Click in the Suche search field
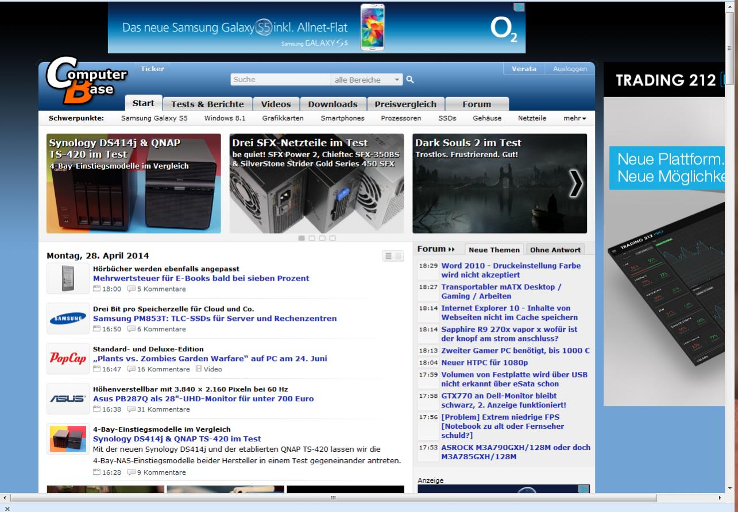Viewport: 738px width, 512px height. pos(280,80)
